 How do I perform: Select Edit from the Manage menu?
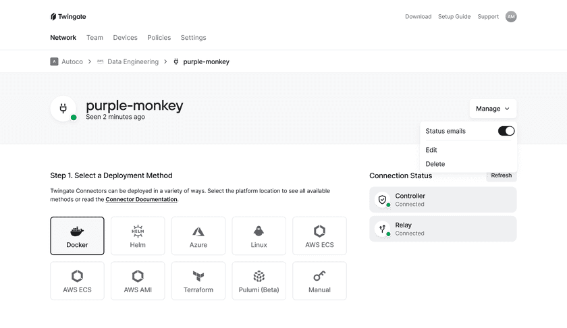[431, 150]
